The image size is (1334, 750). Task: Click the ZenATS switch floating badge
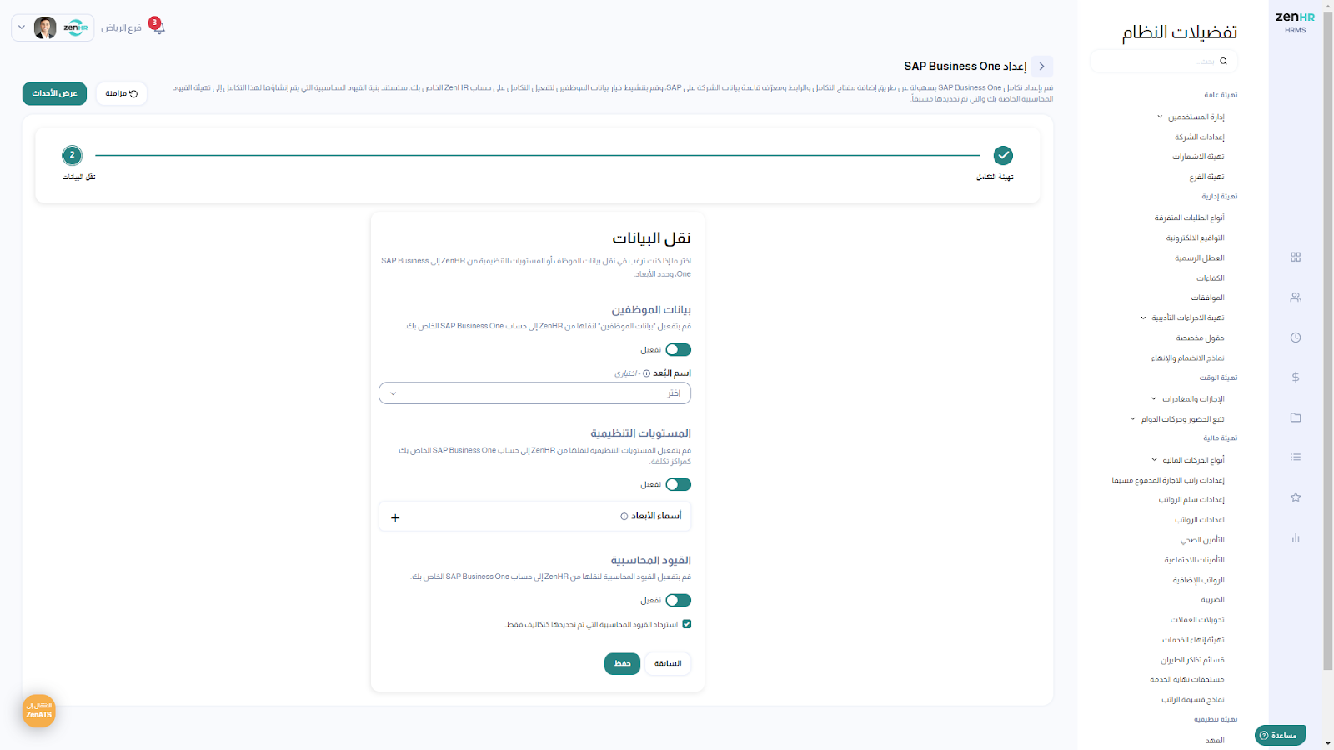coord(39,711)
